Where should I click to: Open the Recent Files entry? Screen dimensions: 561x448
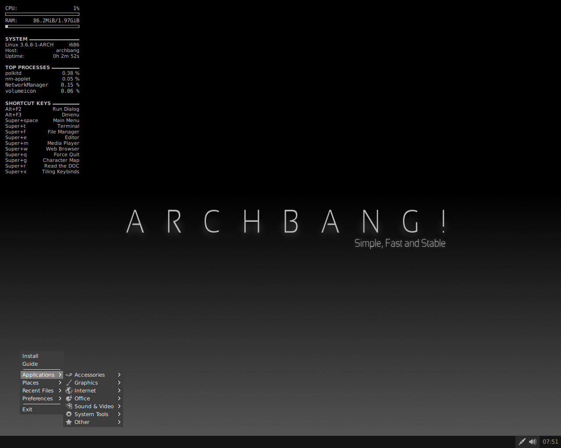[x=42, y=391]
